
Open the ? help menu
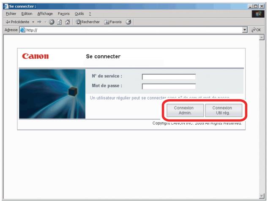point(90,14)
